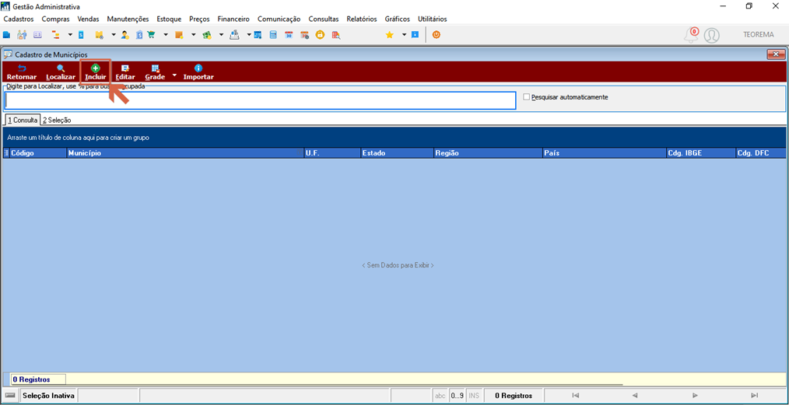The image size is (789, 405).
Task: Toggle Pesquisar automaticamente checkbox
Action: click(x=526, y=97)
